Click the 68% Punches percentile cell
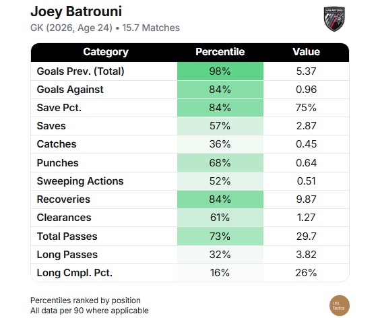The image size is (378, 318). click(220, 163)
